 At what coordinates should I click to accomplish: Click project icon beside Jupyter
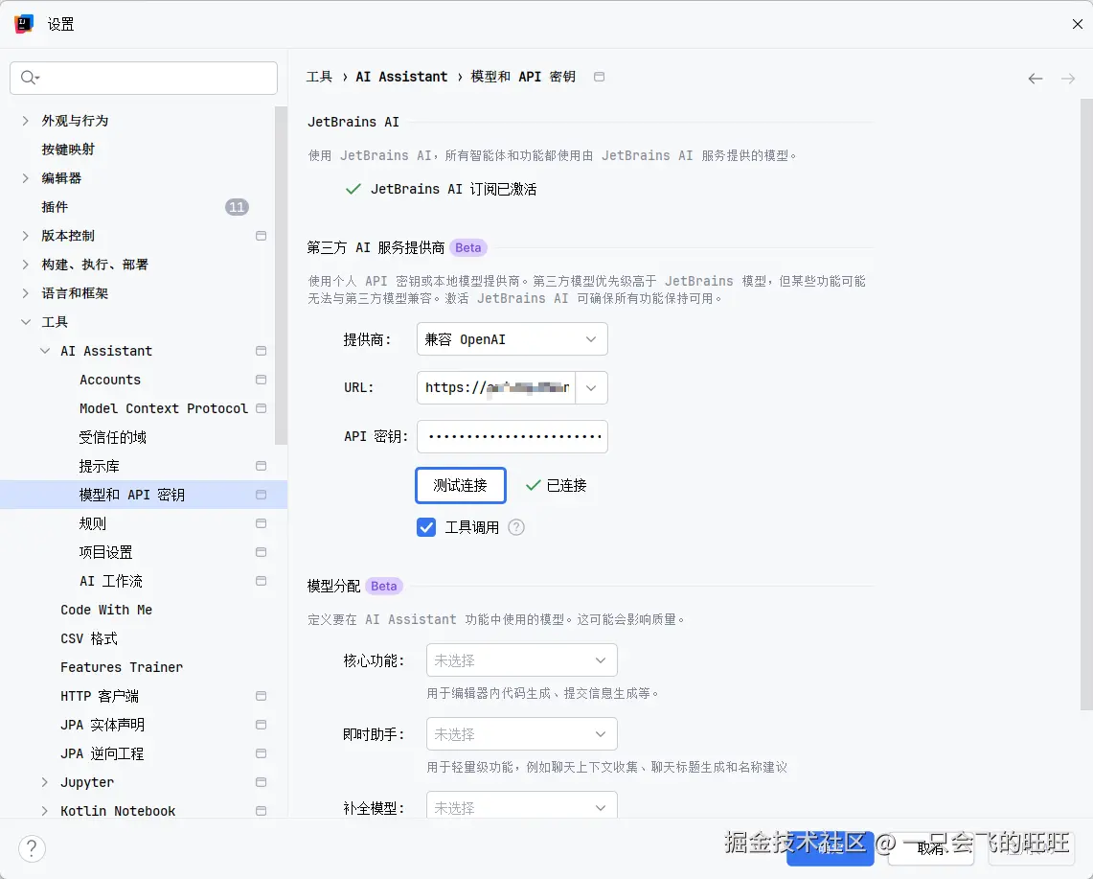coord(261,782)
